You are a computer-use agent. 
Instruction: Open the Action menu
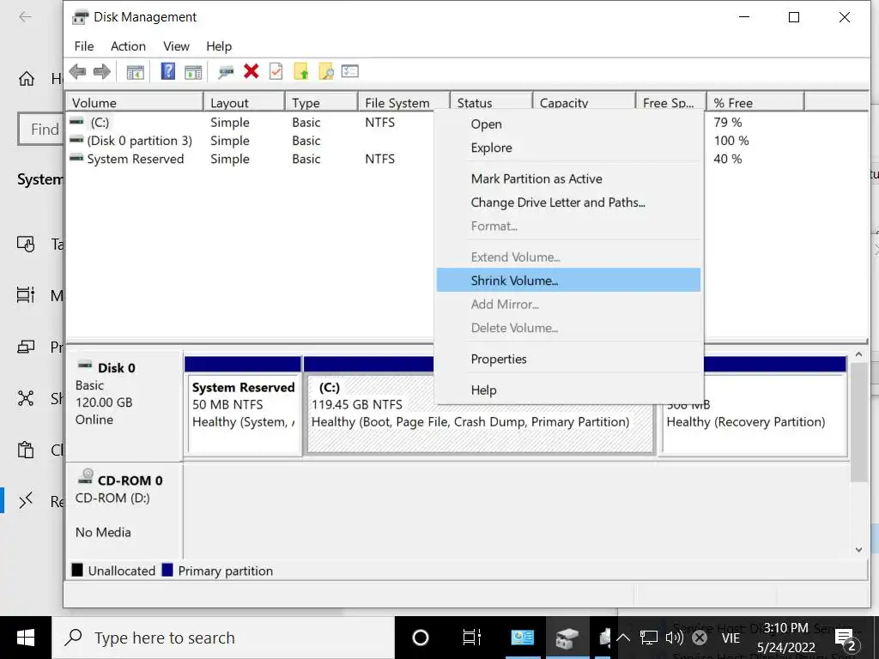[x=129, y=46]
